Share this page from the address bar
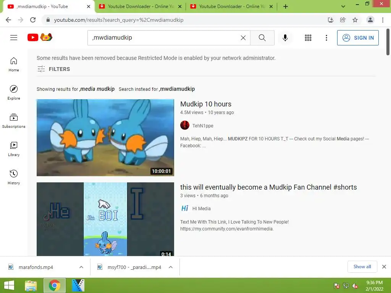The height and width of the screenshot is (293, 391). point(343,20)
